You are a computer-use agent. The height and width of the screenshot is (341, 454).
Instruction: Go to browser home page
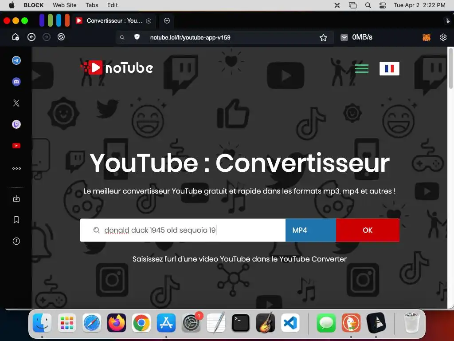16,37
